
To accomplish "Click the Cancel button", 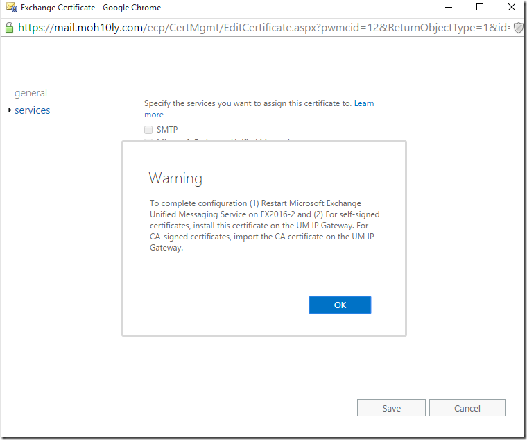I will click(x=467, y=408).
